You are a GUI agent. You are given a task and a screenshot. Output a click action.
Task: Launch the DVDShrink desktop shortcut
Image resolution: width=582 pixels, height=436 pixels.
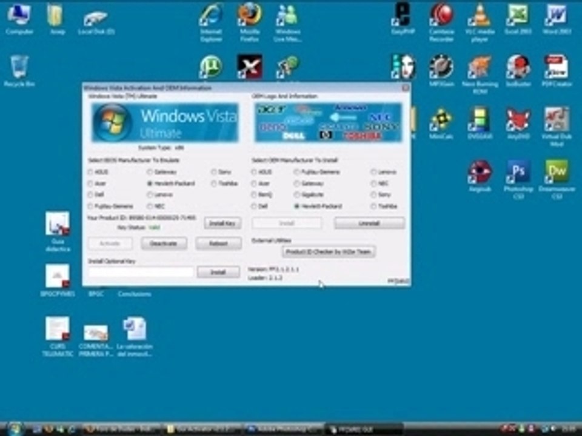[x=480, y=123]
